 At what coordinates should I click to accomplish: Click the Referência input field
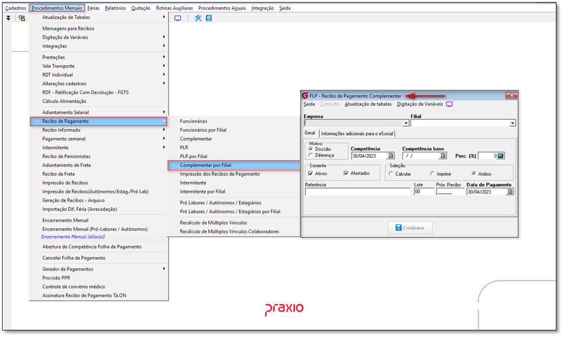coord(357,192)
